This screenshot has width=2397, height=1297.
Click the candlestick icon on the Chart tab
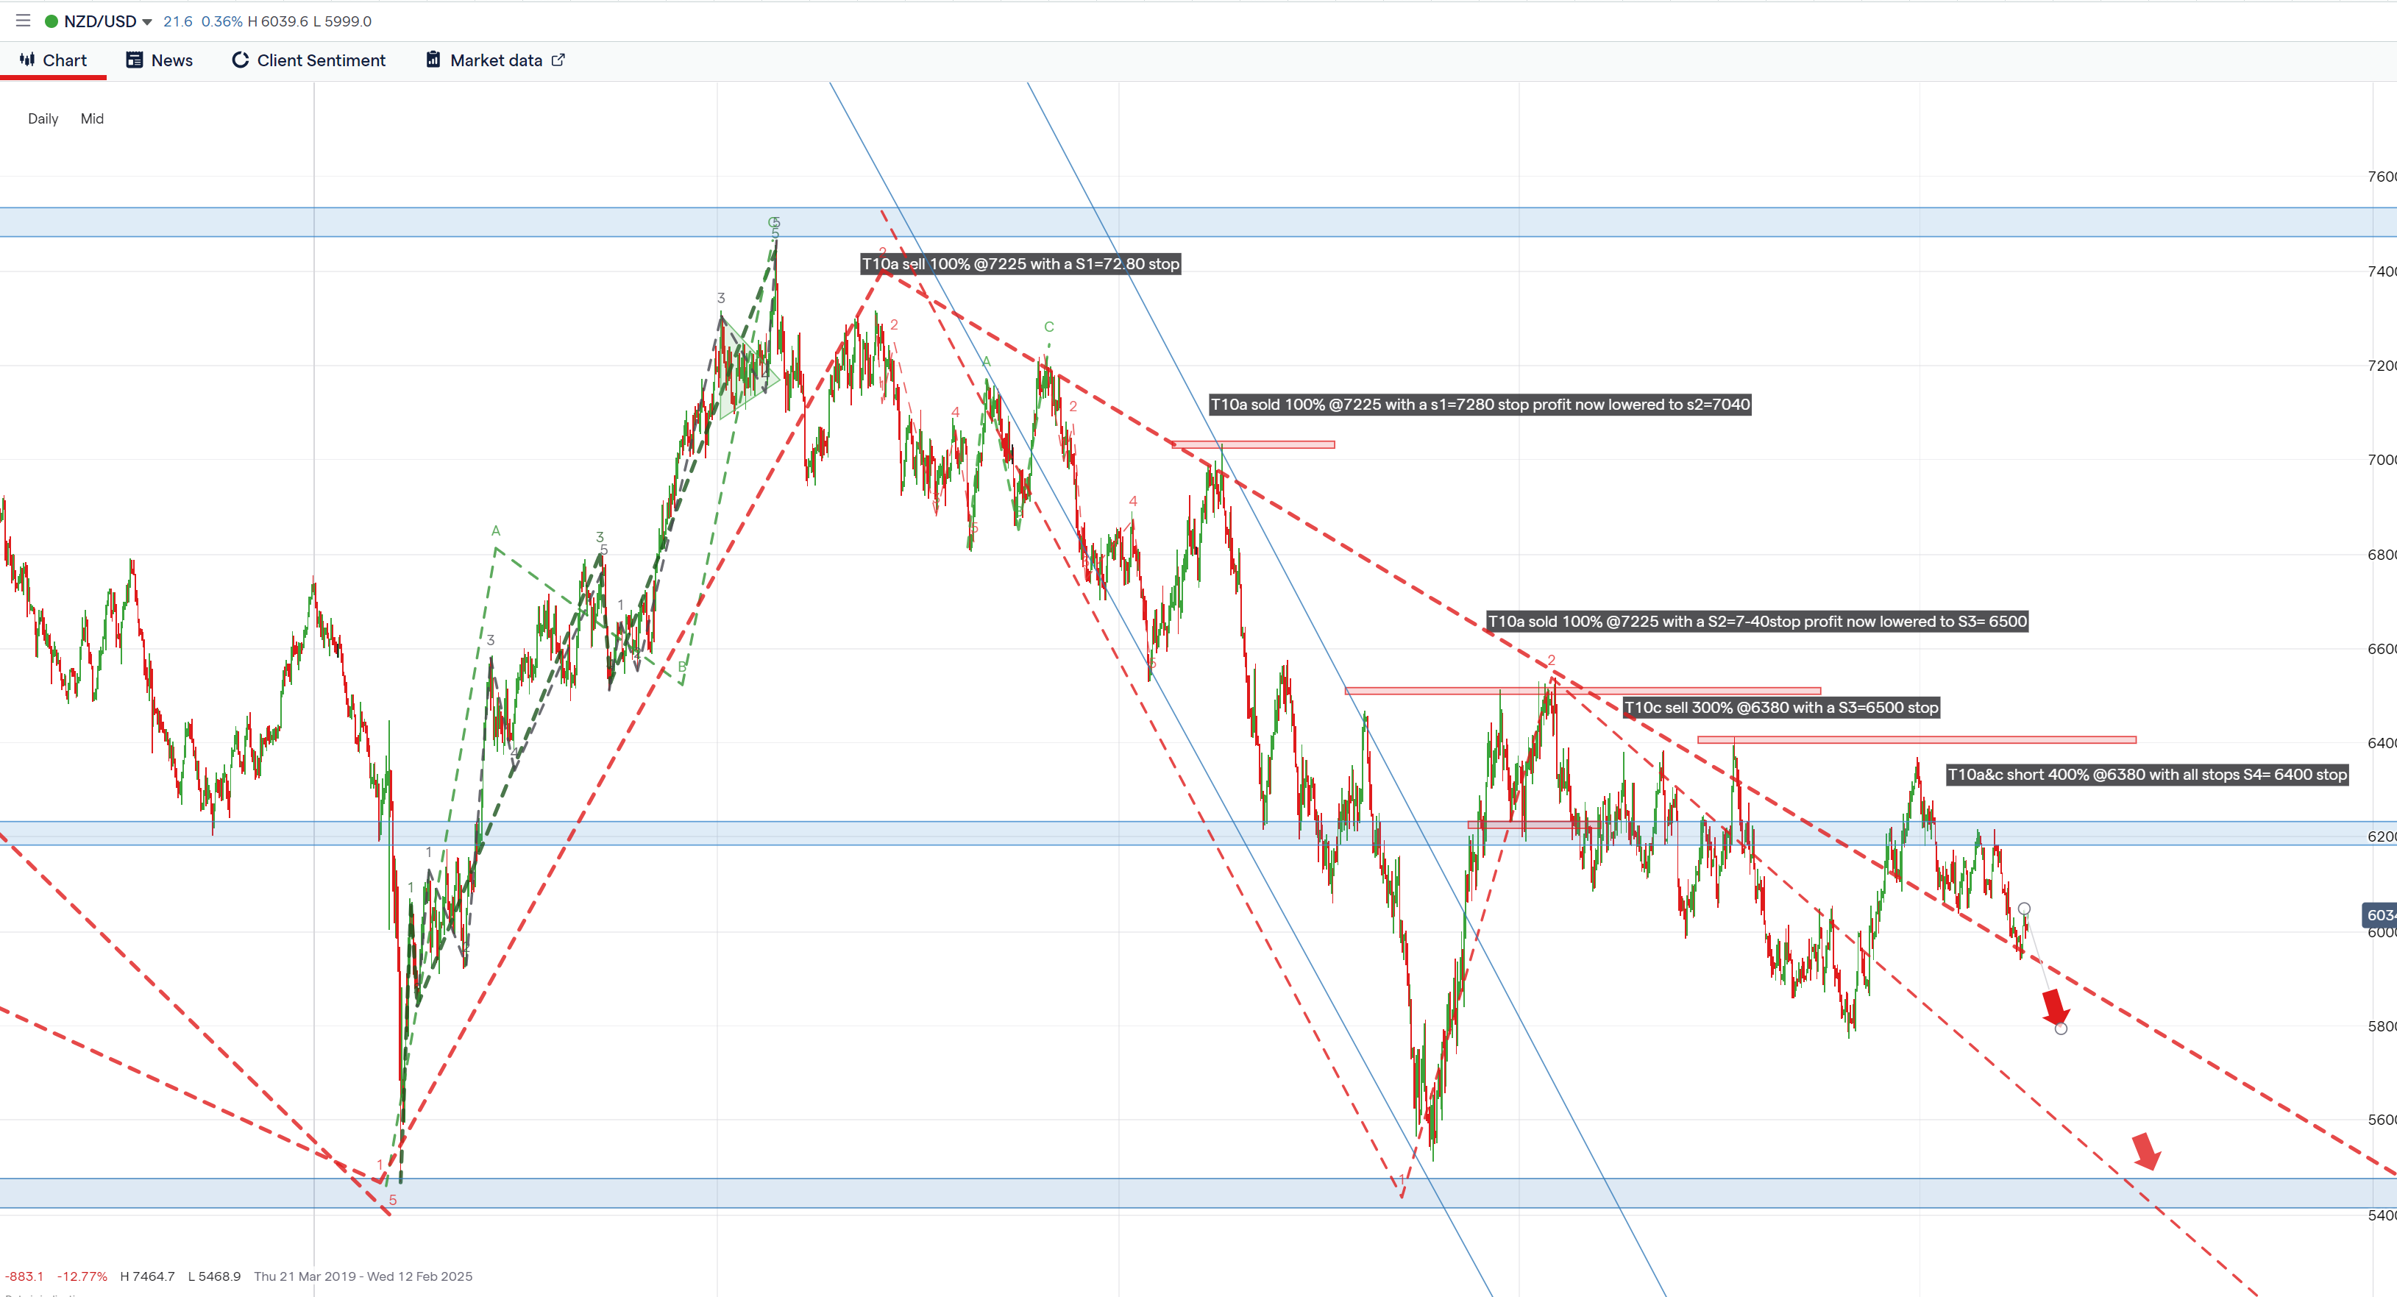tap(28, 60)
